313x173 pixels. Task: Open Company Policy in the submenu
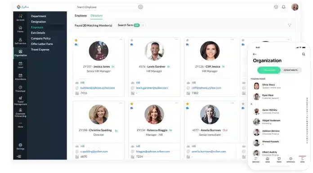pyautogui.click(x=41, y=39)
